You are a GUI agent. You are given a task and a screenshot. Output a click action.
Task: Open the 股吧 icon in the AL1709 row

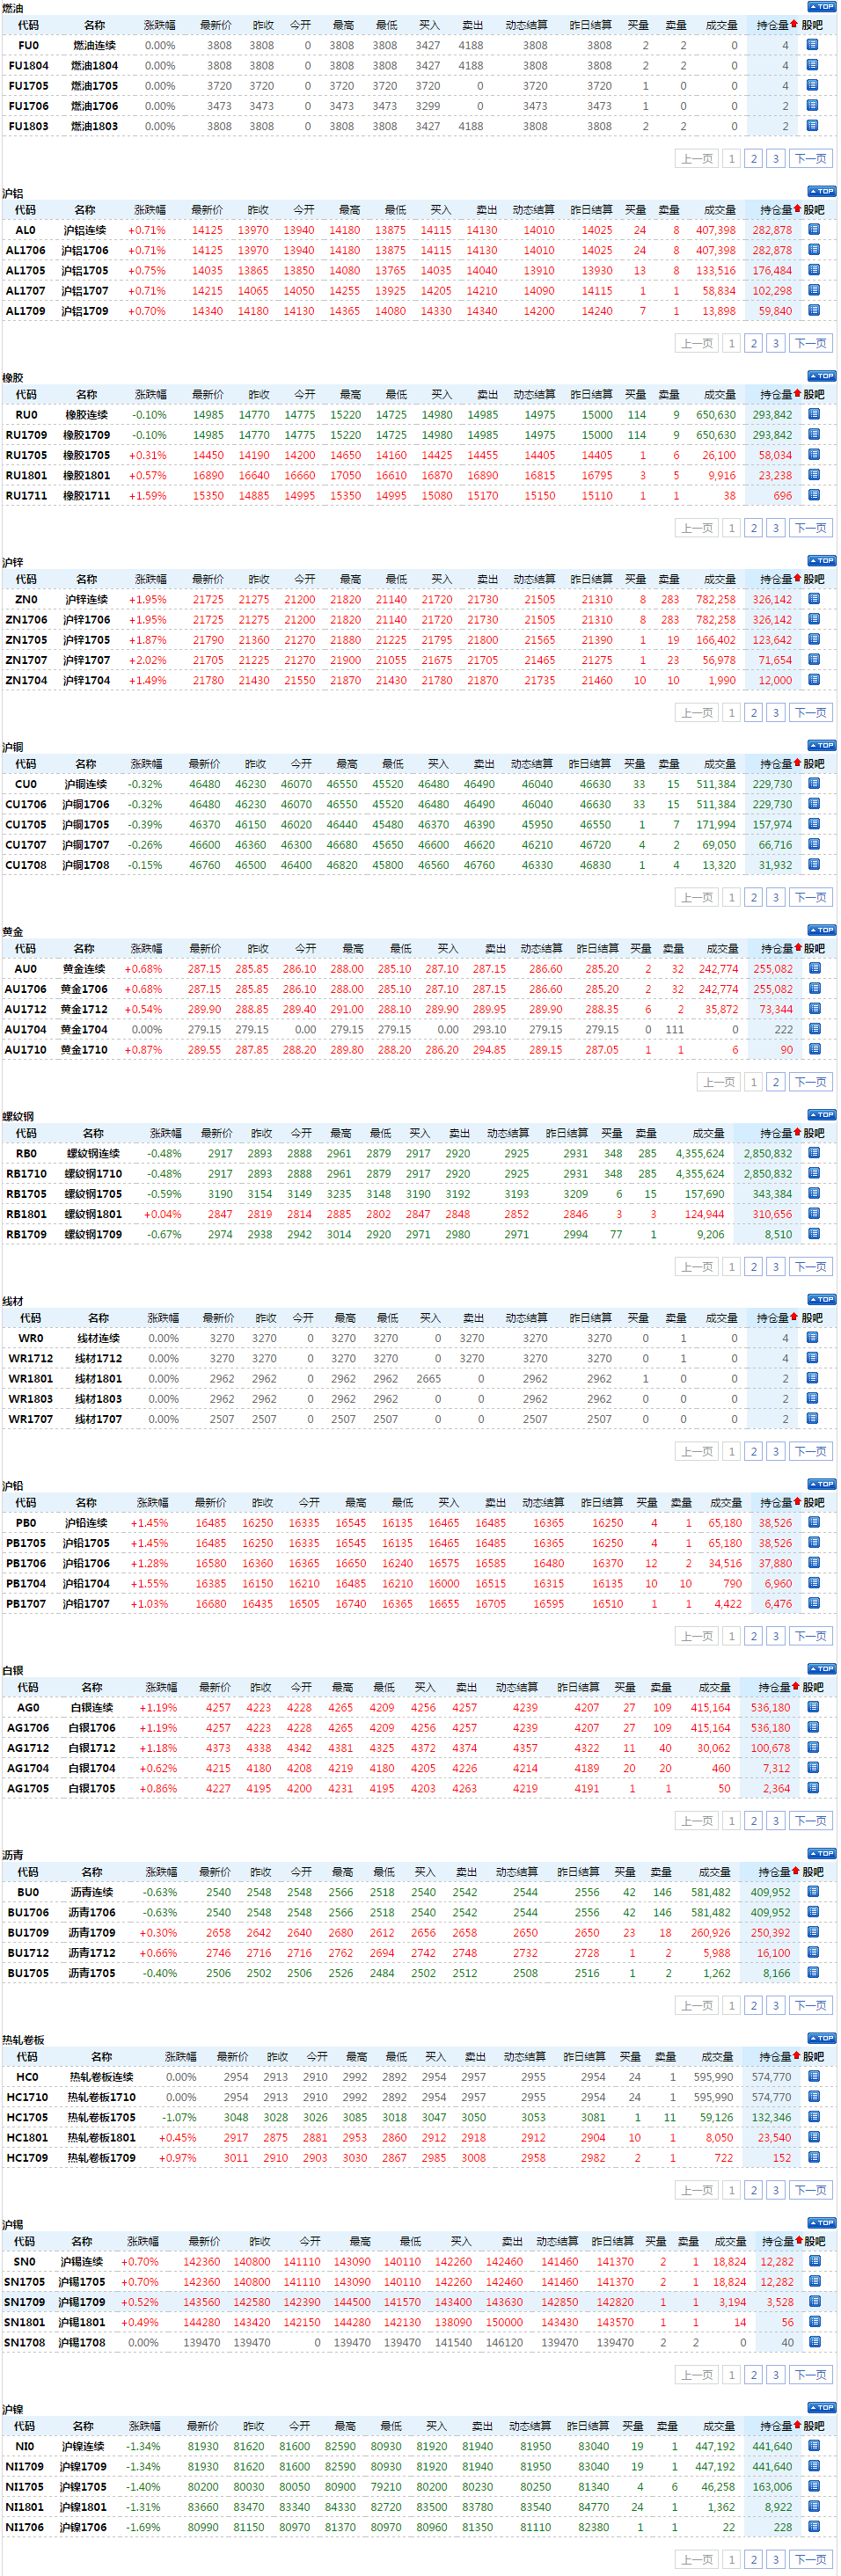coord(814,310)
